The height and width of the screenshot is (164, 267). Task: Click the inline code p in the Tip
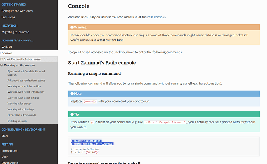(92, 122)
